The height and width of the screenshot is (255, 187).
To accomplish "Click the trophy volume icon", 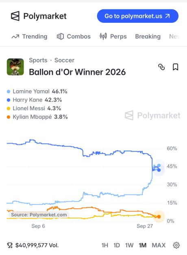I will [x=10, y=245].
